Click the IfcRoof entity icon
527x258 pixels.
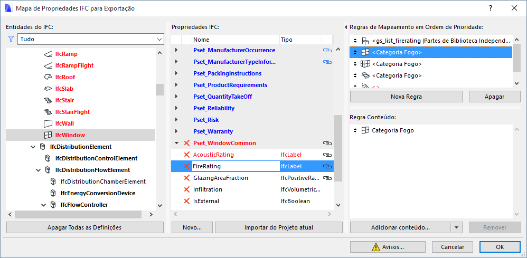point(48,77)
